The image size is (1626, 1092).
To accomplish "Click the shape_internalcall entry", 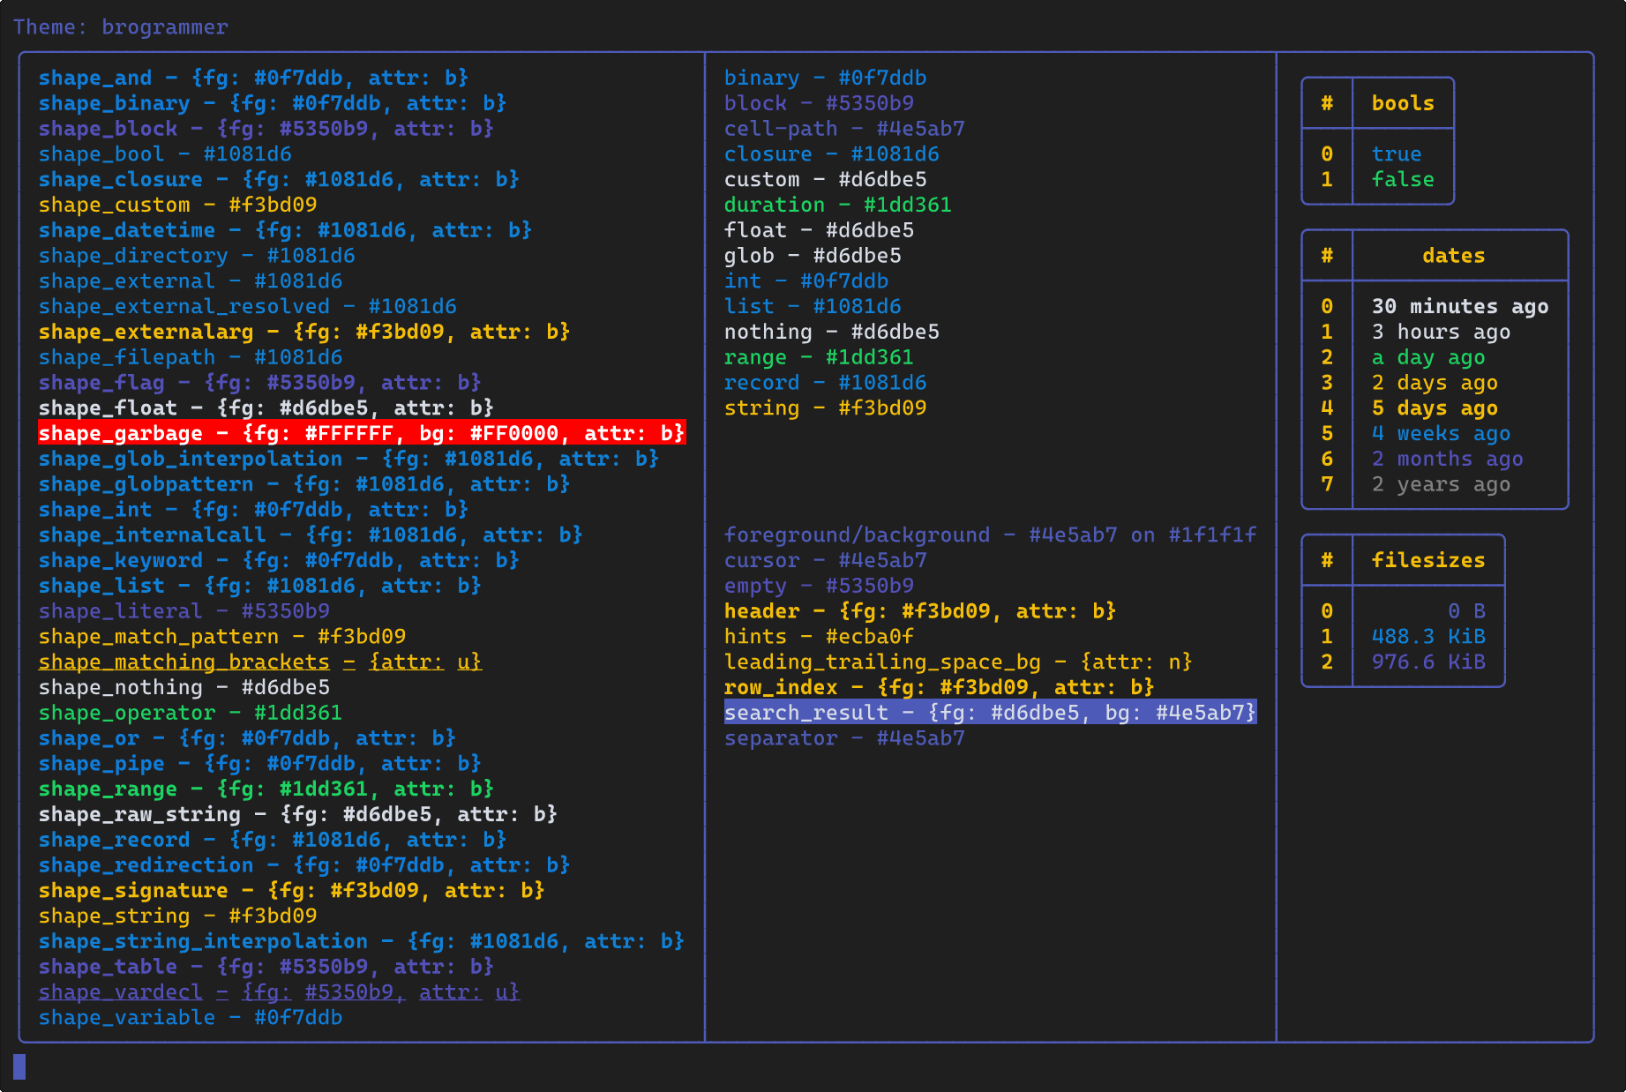I will [311, 535].
